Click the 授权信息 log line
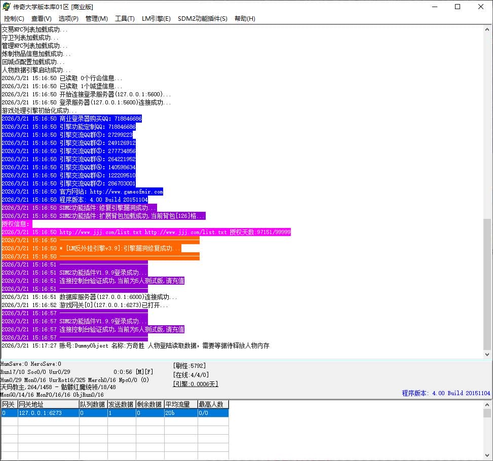This screenshot has width=493, height=461. pyautogui.click(x=17, y=224)
